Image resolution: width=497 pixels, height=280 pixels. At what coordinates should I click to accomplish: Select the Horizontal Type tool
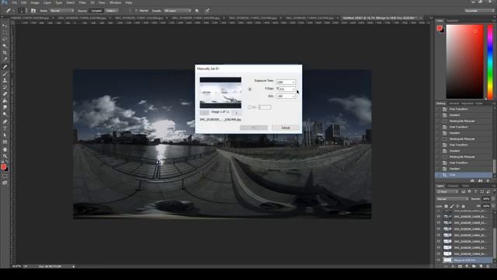pos(5,128)
